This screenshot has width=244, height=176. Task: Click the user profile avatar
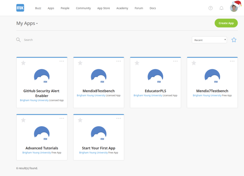pyautogui.click(x=234, y=8)
